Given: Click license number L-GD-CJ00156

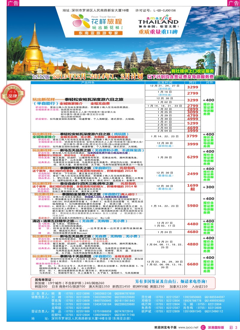Looking at the screenshot, I should (x=164, y=10).
